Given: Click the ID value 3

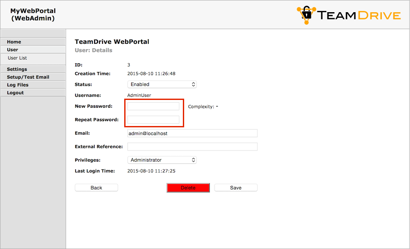Looking at the screenshot, I should tap(129, 65).
